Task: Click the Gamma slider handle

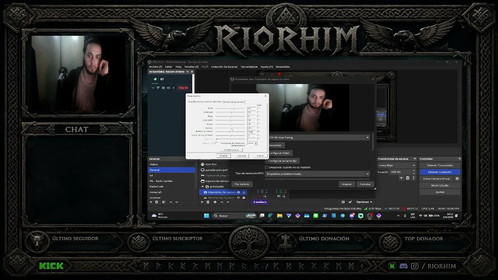Action: [x=232, y=128]
